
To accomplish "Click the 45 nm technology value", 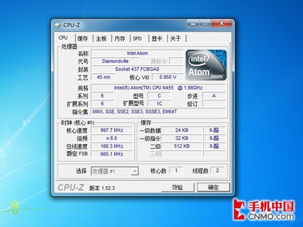I will pyautogui.click(x=104, y=77).
